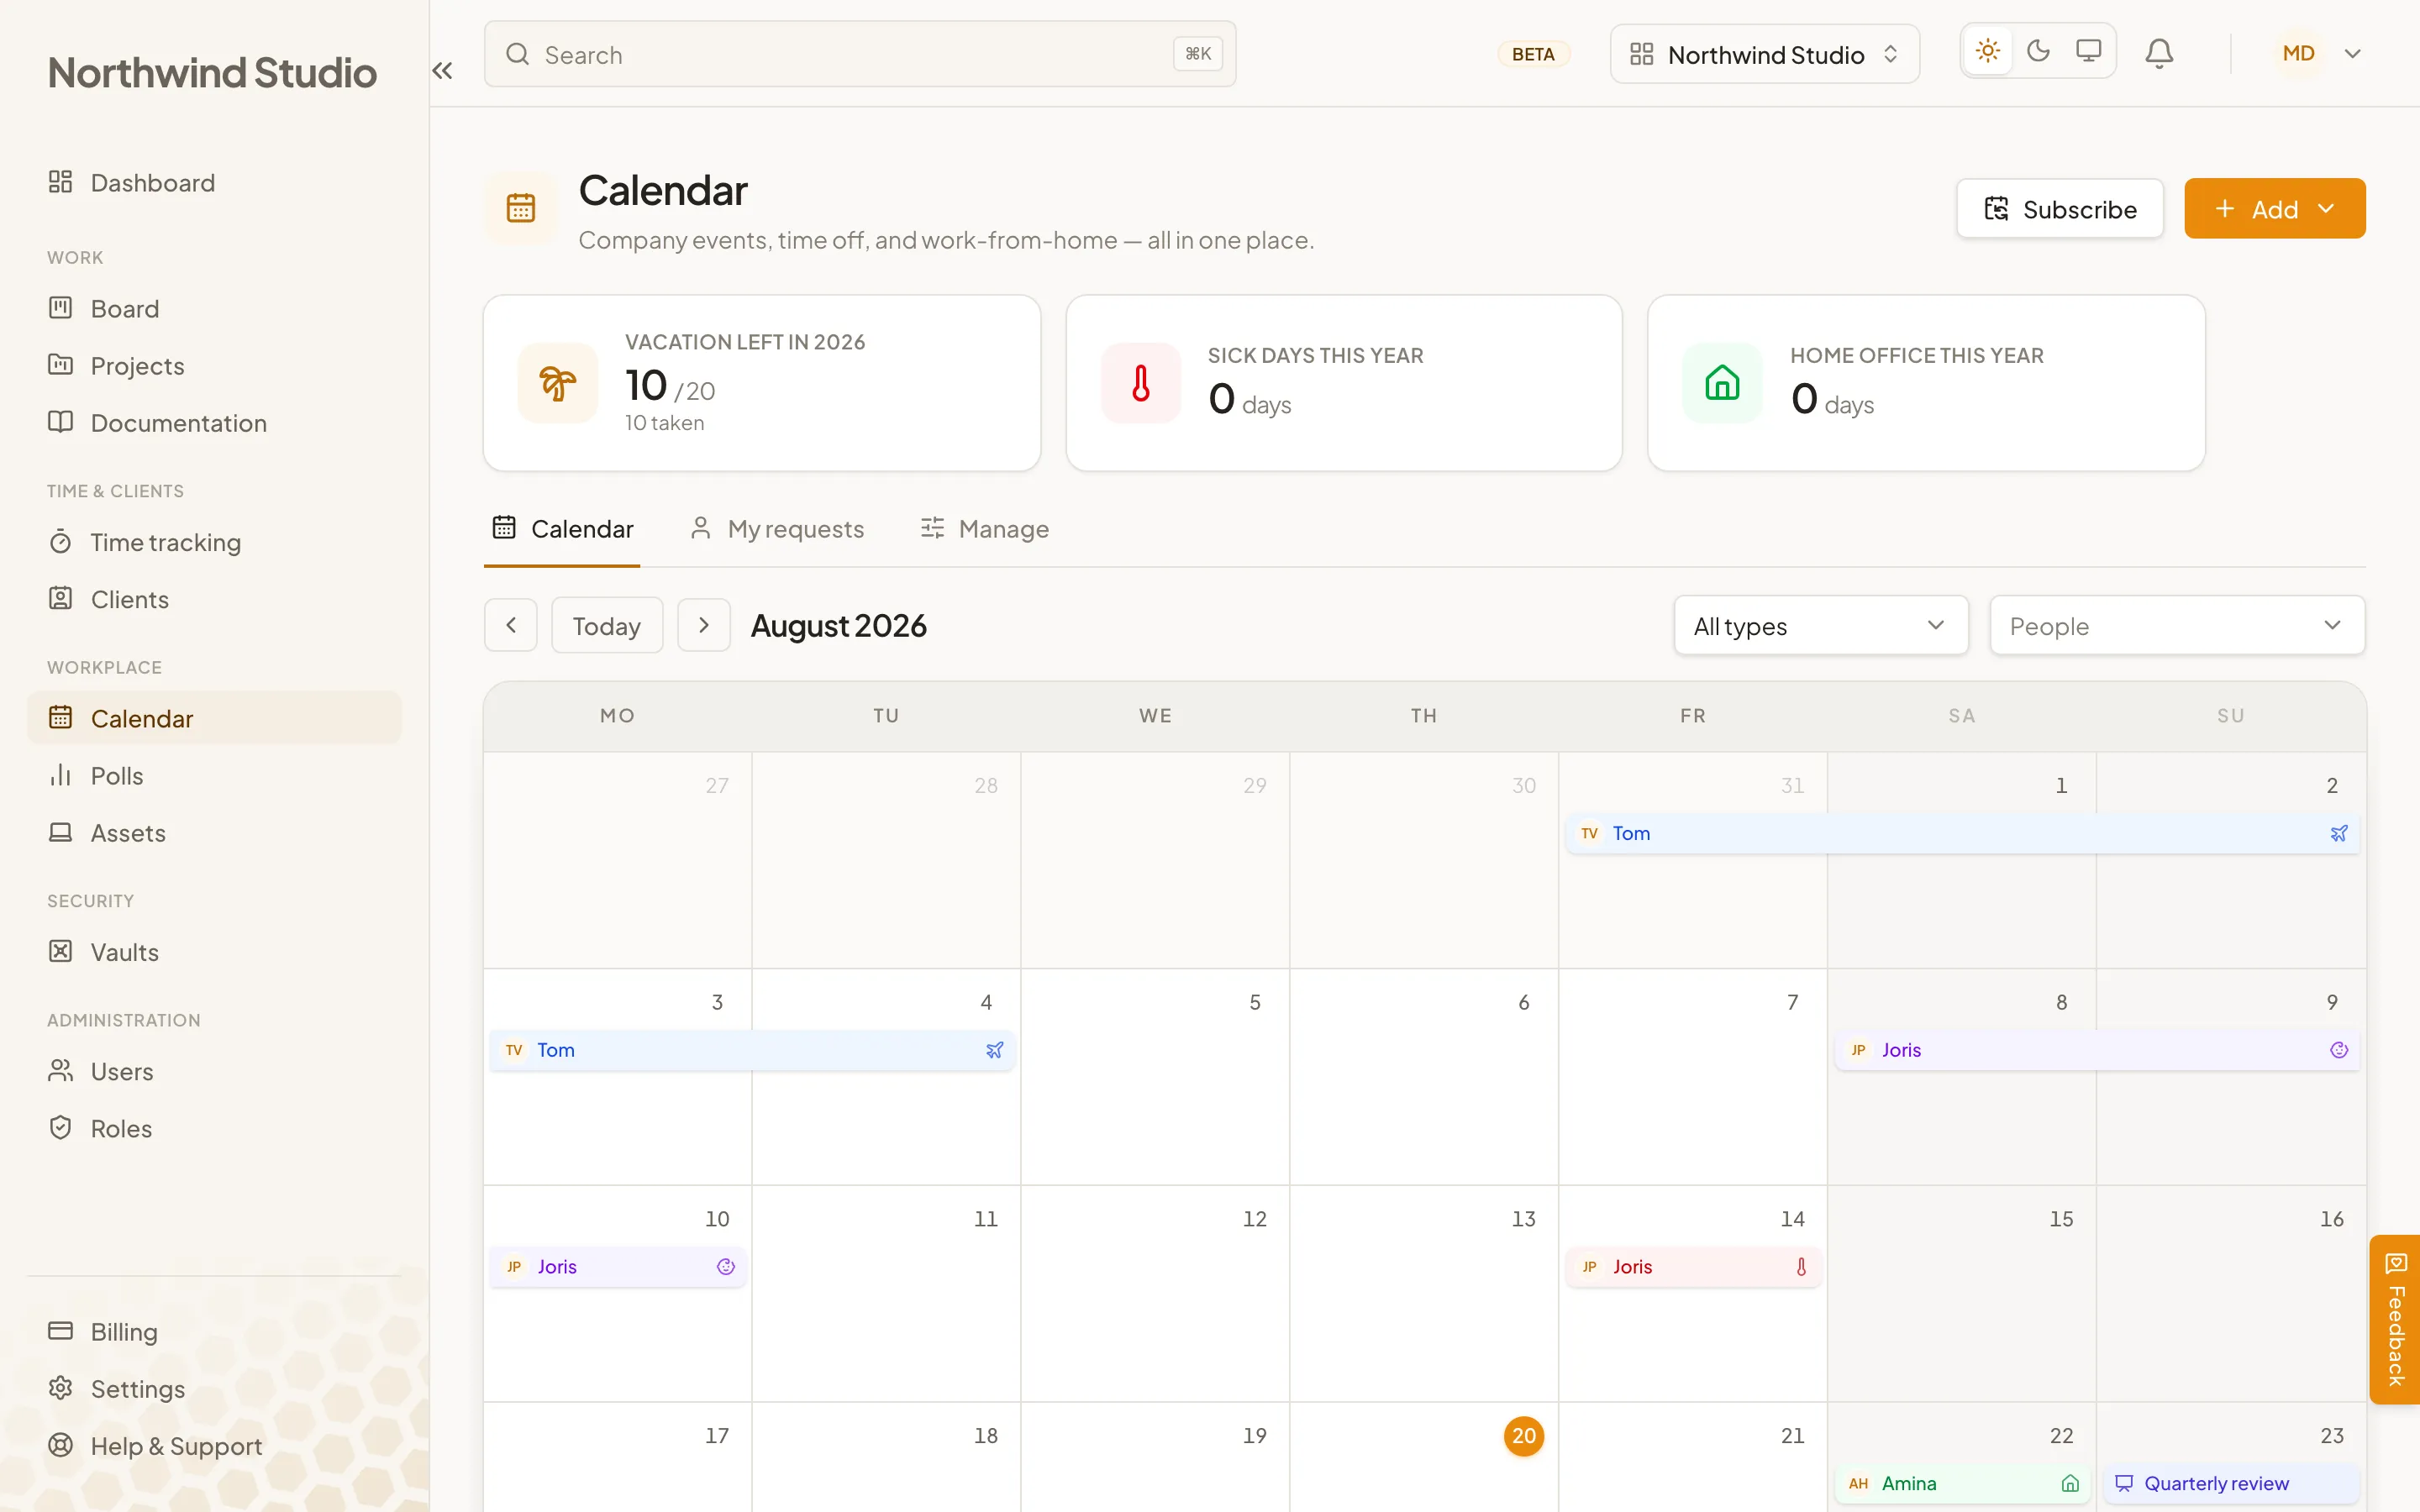
Task: Click the MD avatar
Action: [x=2298, y=54]
